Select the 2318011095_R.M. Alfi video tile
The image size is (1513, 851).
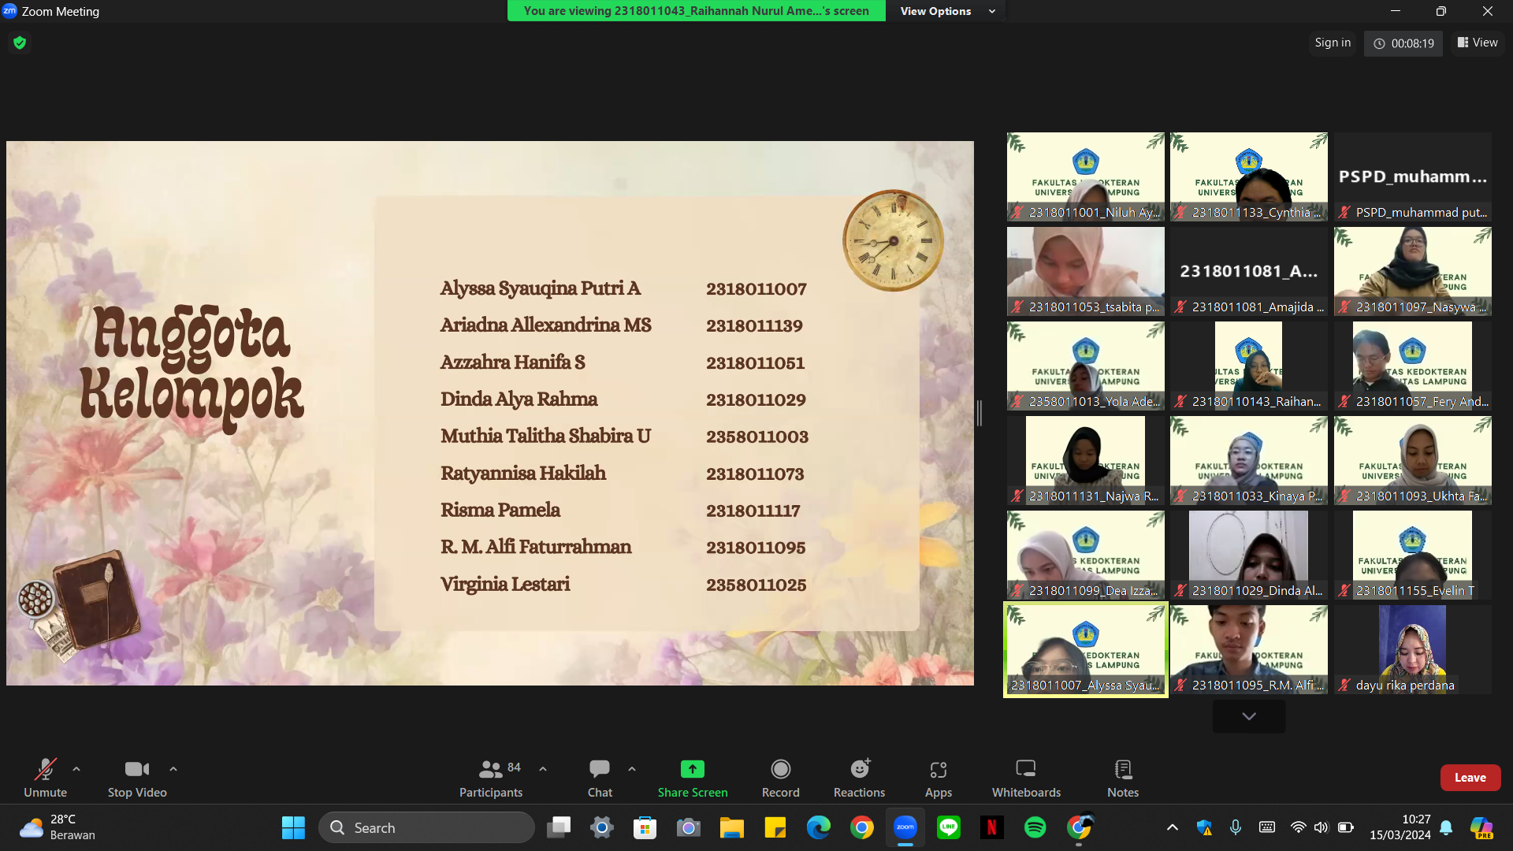coord(1249,649)
